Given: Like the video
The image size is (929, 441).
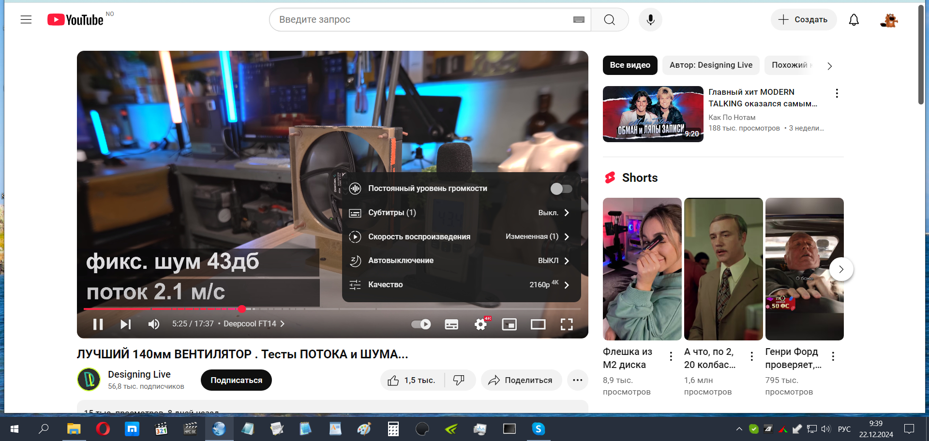Looking at the screenshot, I should 412,380.
